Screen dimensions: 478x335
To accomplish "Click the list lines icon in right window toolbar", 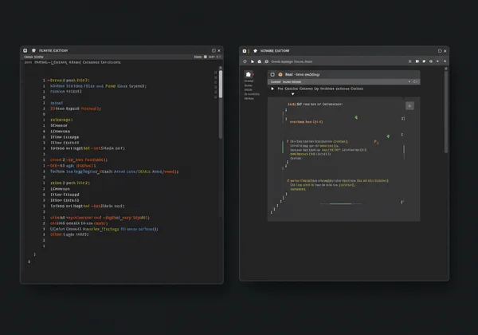I will click(409, 61).
